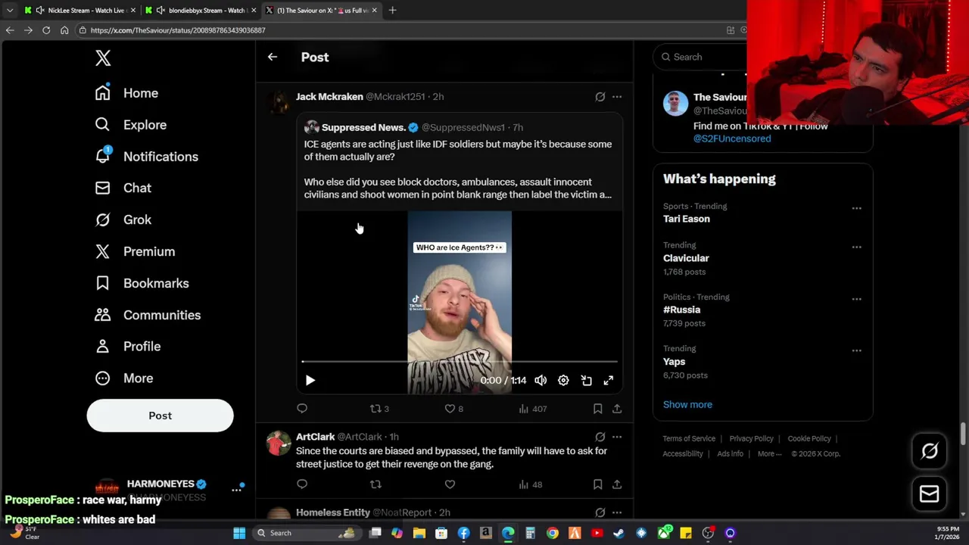Open Terms of Service footer link

(x=689, y=438)
